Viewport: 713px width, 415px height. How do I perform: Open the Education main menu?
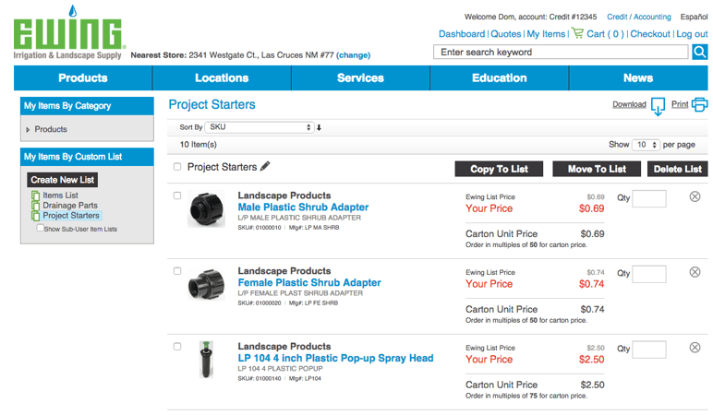coord(500,77)
